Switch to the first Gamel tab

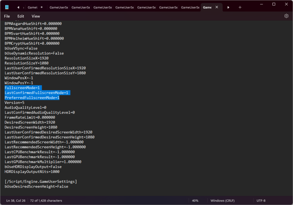(33, 7)
